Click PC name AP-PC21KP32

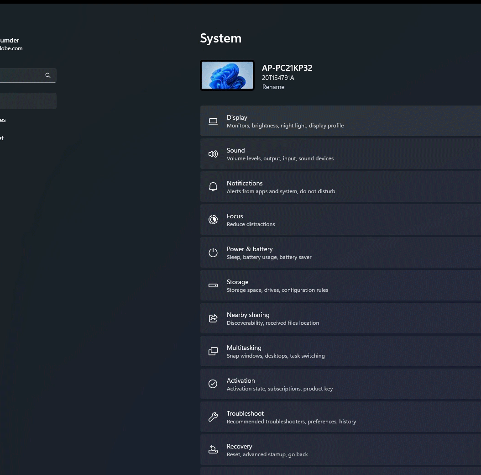[x=287, y=68]
